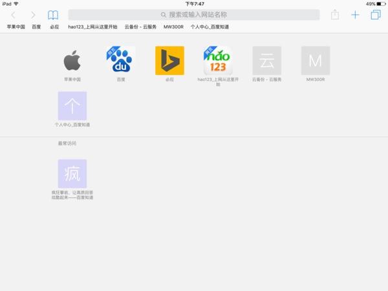Click the 最常访问 section heading
388x291 pixels.
click(x=67, y=144)
